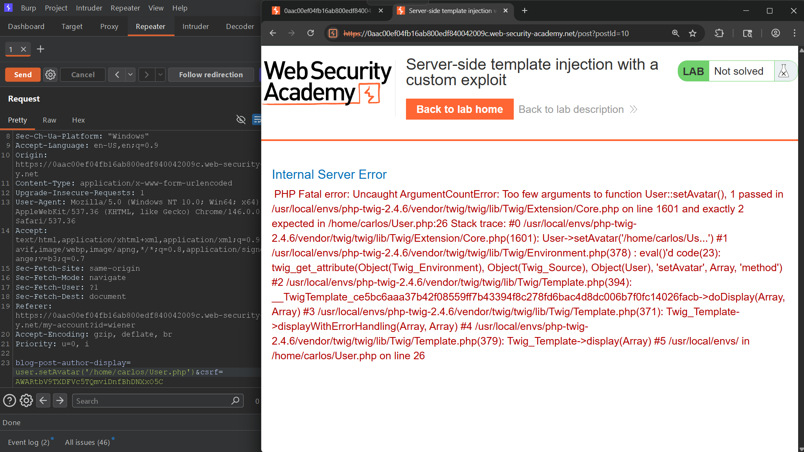Image resolution: width=804 pixels, height=452 pixels.
Task: Jump to next search match arrow
Action: click(x=60, y=401)
